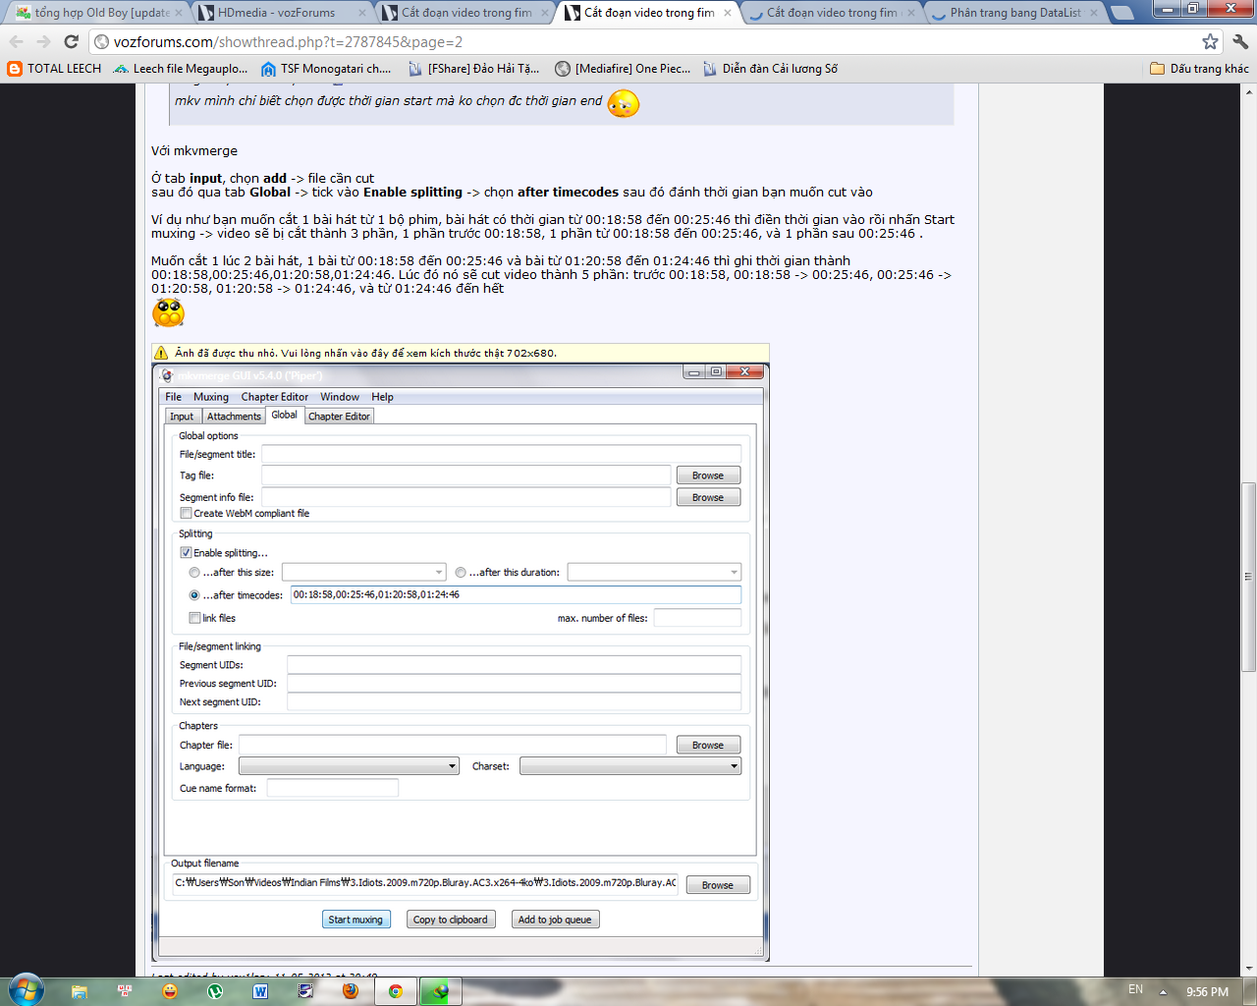The image size is (1257, 1006).
Task: Open the [FShare] Đảo Hải Tặc bookmark
Action: point(473,69)
